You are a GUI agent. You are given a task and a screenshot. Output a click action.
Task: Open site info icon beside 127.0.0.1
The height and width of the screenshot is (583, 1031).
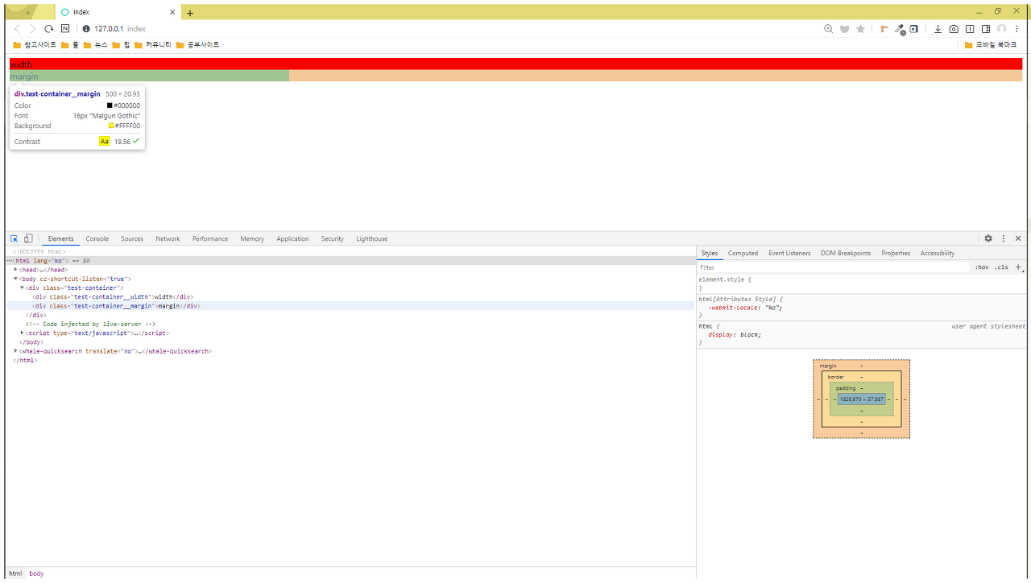point(86,29)
